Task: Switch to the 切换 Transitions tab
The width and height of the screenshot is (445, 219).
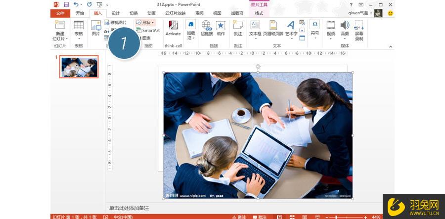Action: pos(133,13)
